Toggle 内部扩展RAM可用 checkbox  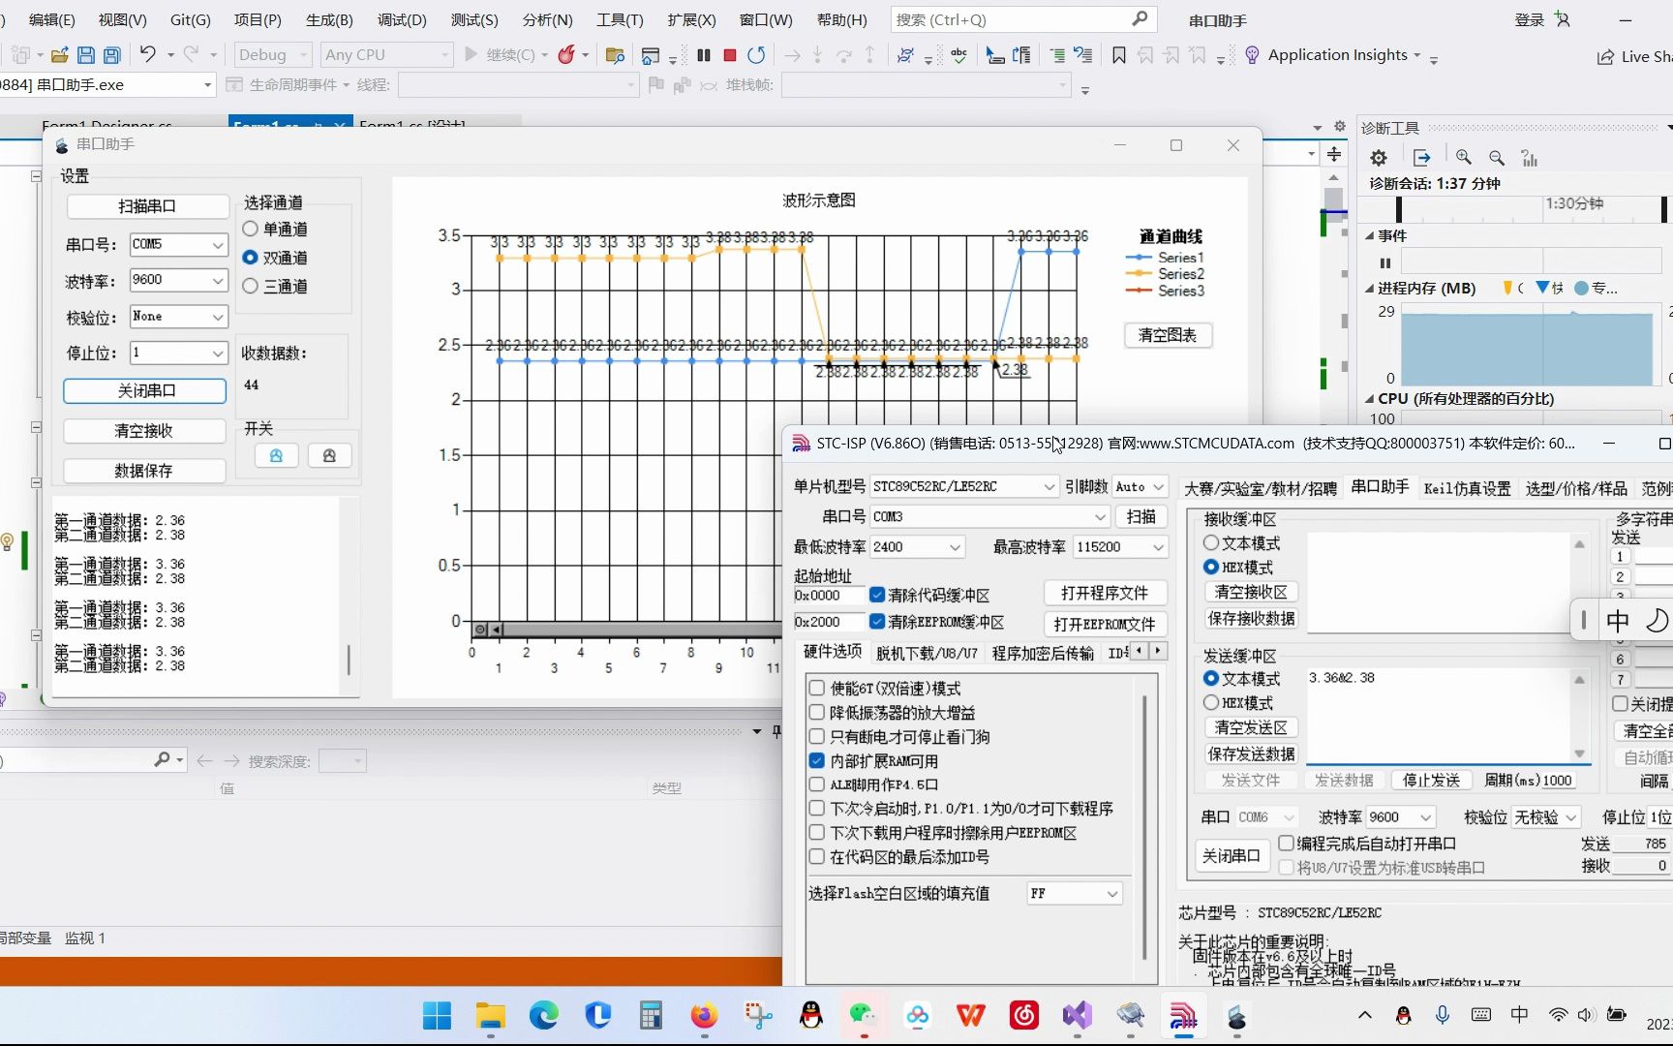pos(817,761)
